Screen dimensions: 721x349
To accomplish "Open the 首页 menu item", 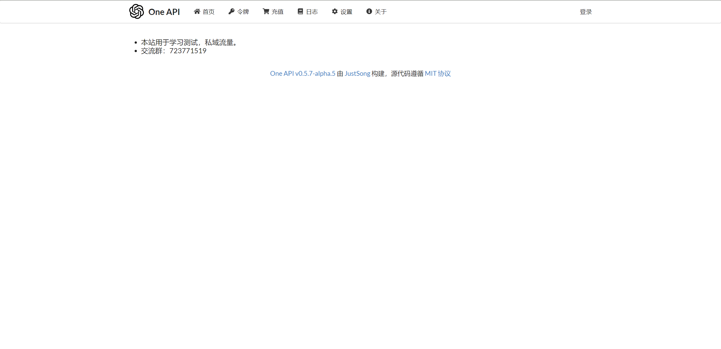I will click(209, 12).
